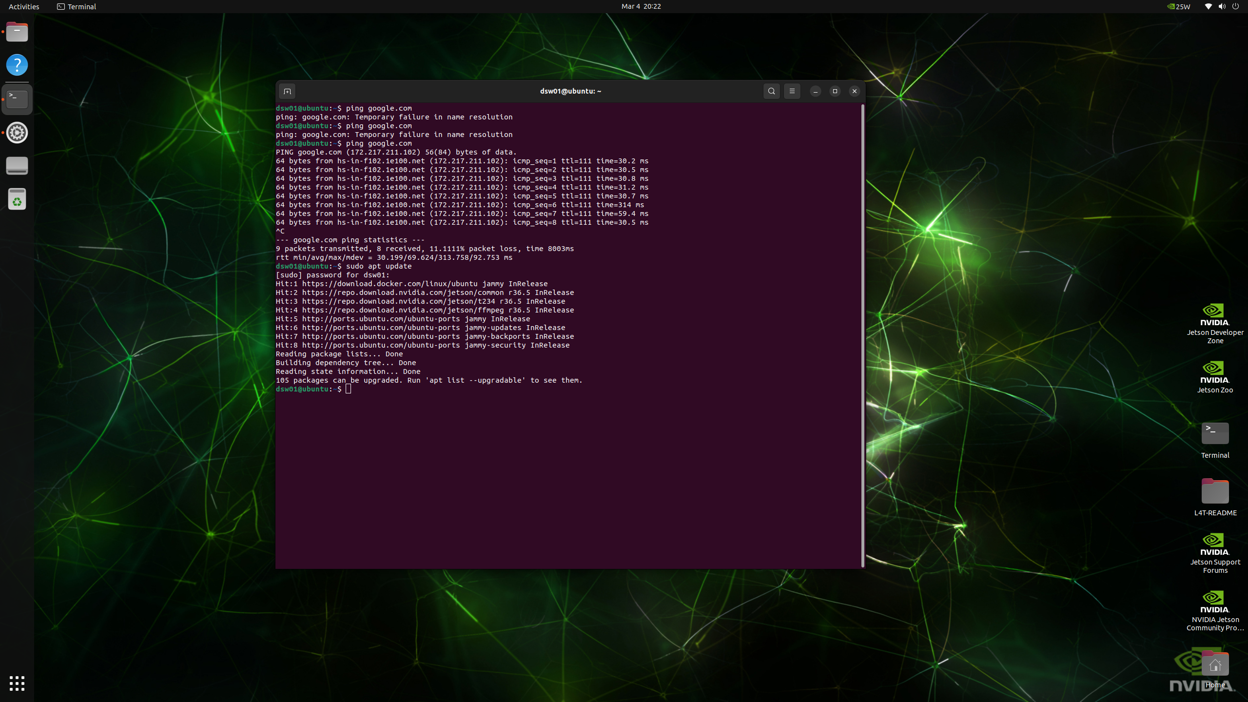Open Jetson Developer Zone desktop shortcut
The height and width of the screenshot is (702, 1248).
pos(1214,316)
